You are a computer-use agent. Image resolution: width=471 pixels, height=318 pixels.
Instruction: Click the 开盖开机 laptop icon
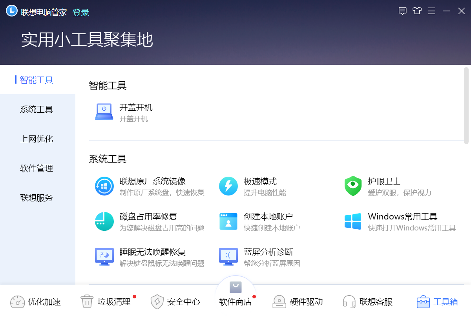(x=104, y=112)
